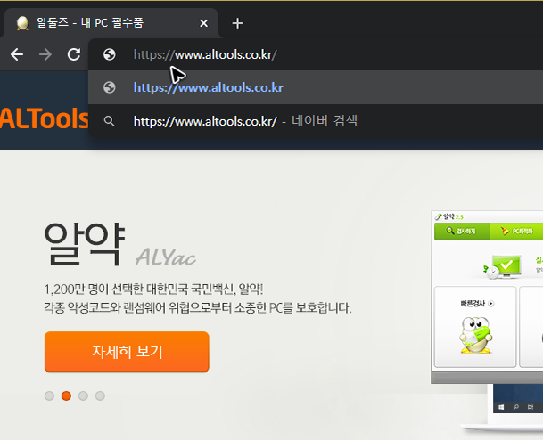Reload the page with the refresh icon
This screenshot has height=440, width=543.
[74, 54]
